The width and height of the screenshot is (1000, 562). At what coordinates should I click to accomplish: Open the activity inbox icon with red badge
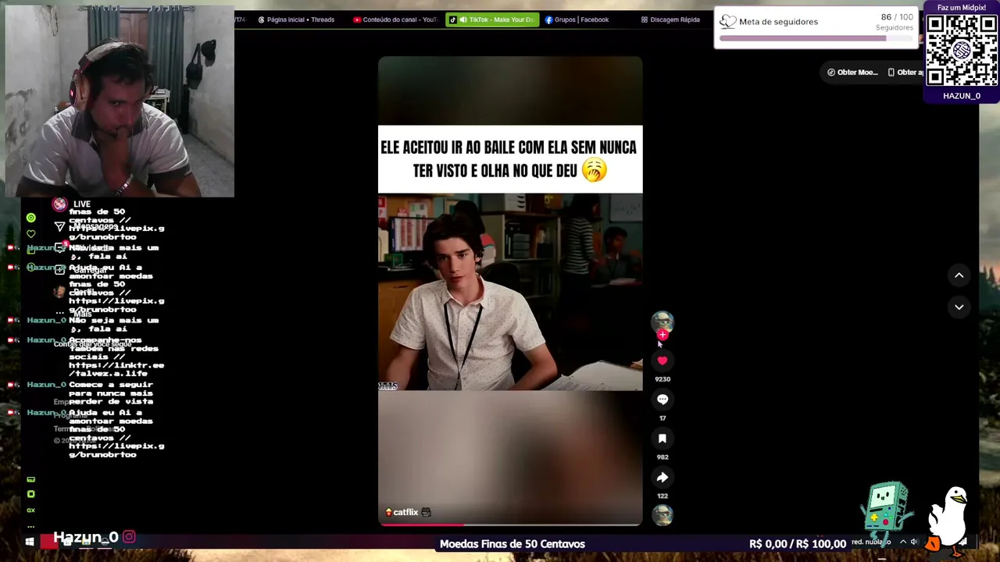pos(59,247)
